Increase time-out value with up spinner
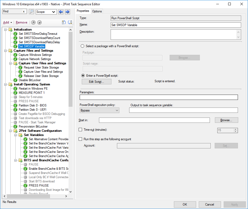Viewport: 248px width, 209px height. click(236, 129)
